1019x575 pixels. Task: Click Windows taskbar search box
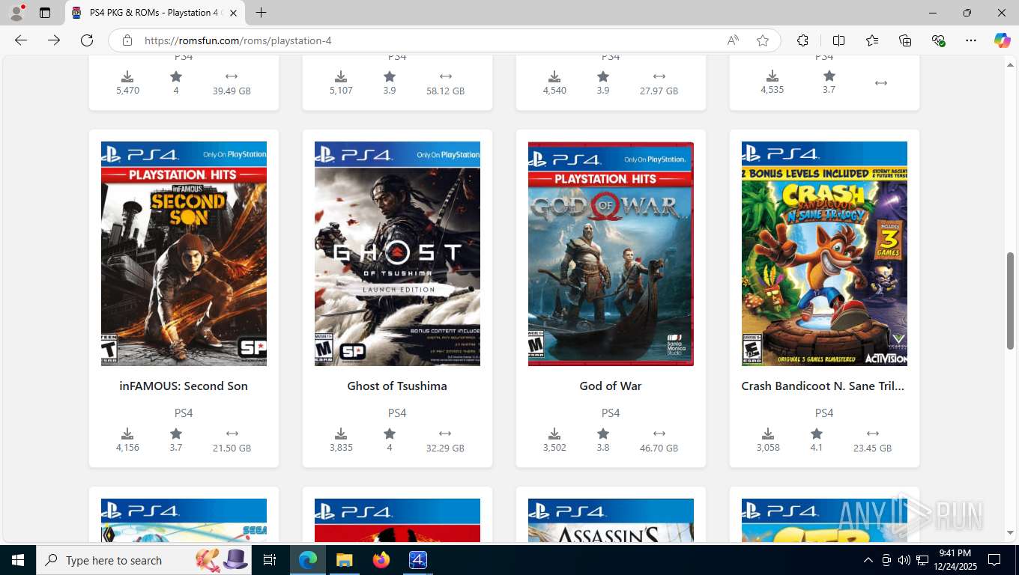tap(145, 560)
